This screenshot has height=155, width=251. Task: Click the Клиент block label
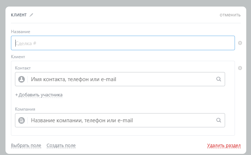[18, 57]
